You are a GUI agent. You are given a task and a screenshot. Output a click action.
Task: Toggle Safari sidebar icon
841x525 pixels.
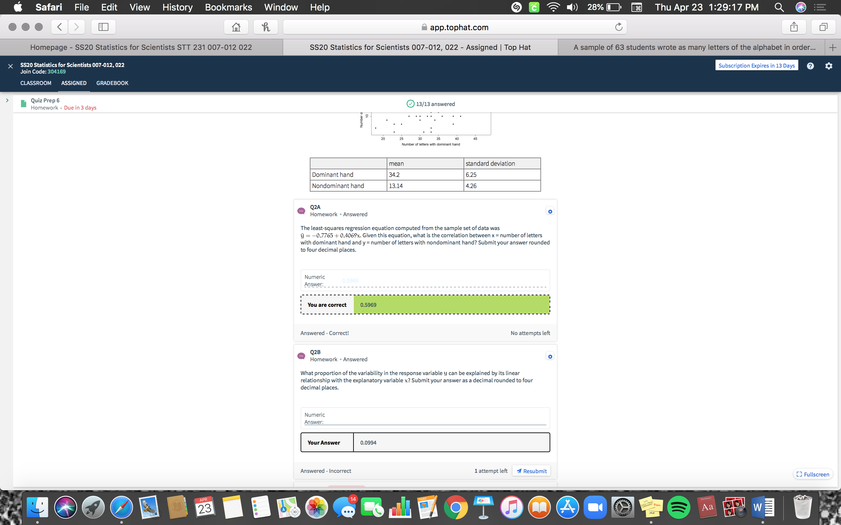[103, 27]
